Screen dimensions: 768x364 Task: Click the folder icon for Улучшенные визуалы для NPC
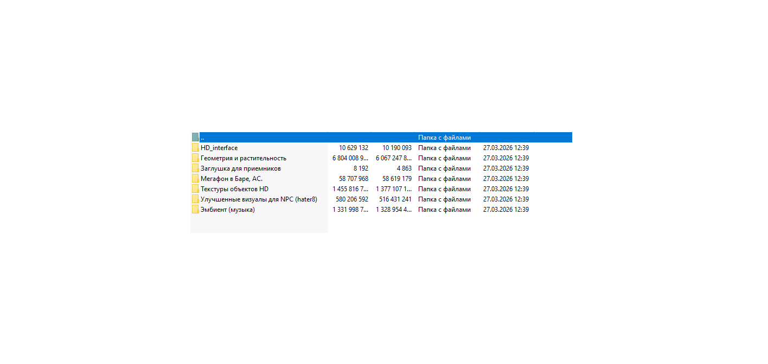[195, 199]
